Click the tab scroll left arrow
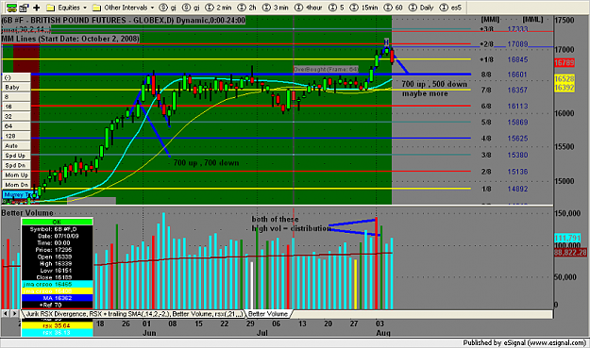The width and height of the screenshot is (590, 348). (6, 313)
